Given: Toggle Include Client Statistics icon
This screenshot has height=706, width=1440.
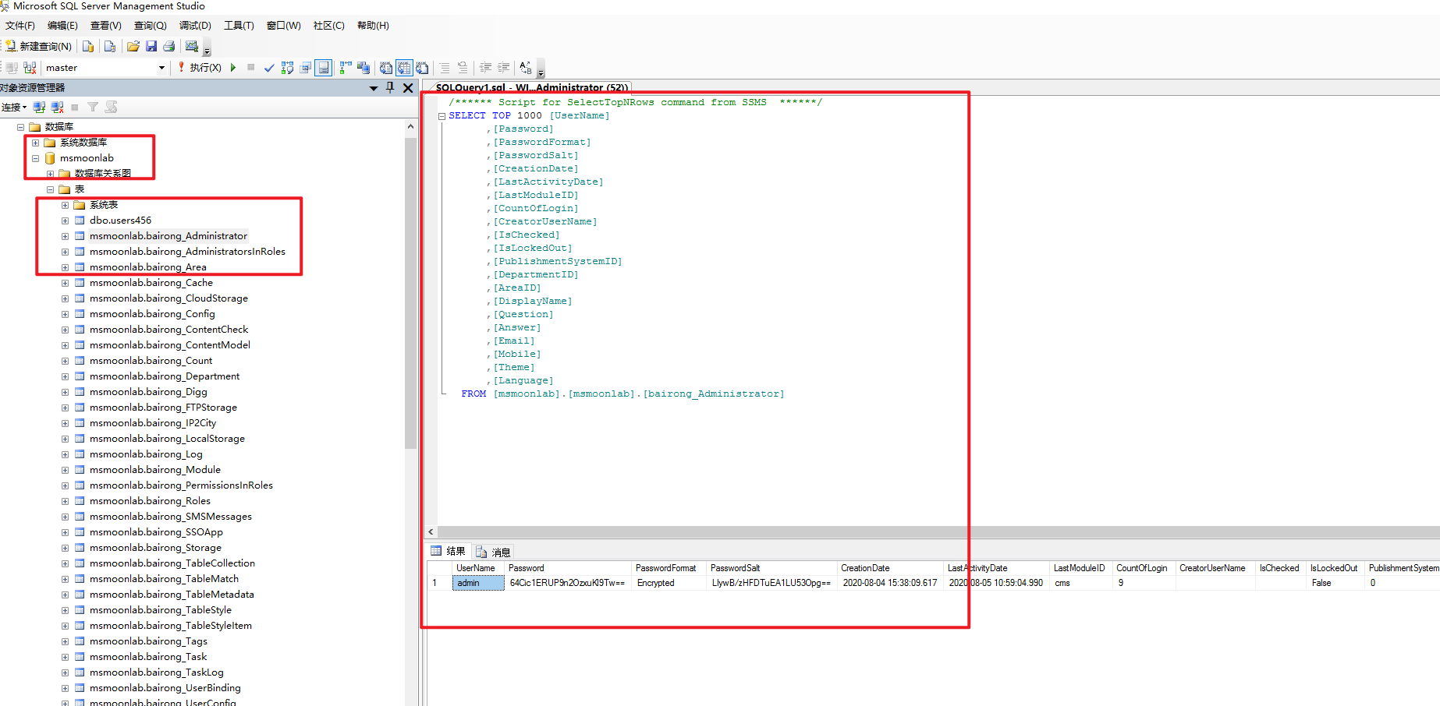Looking at the screenshot, I should [364, 68].
